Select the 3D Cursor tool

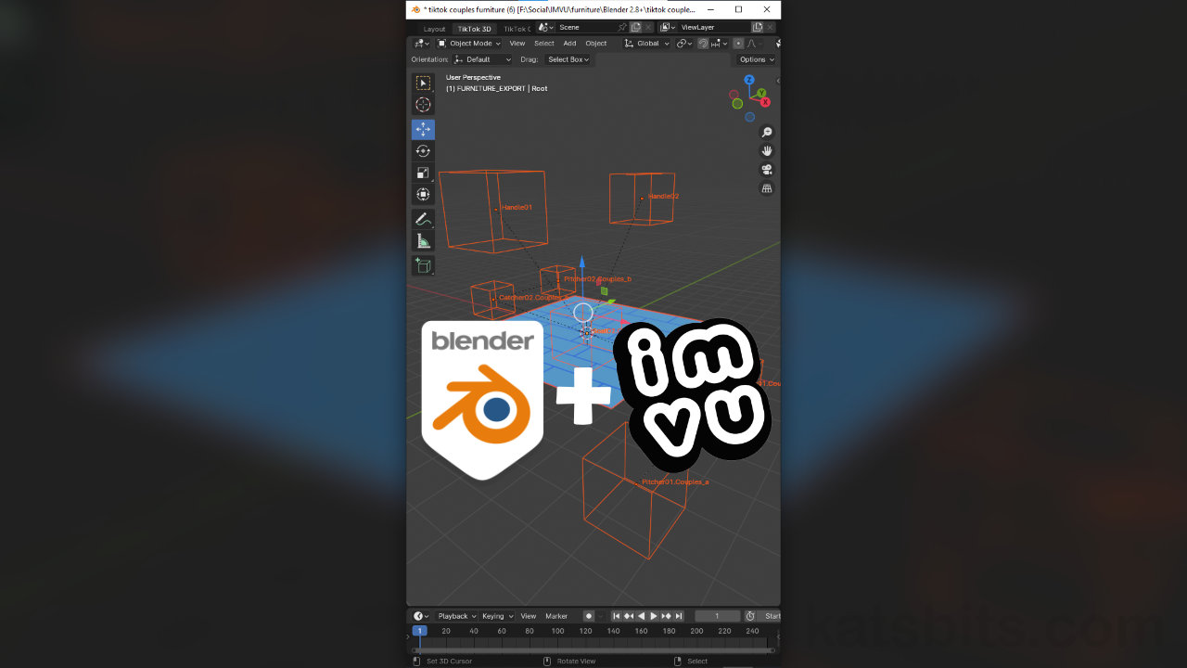click(x=423, y=105)
